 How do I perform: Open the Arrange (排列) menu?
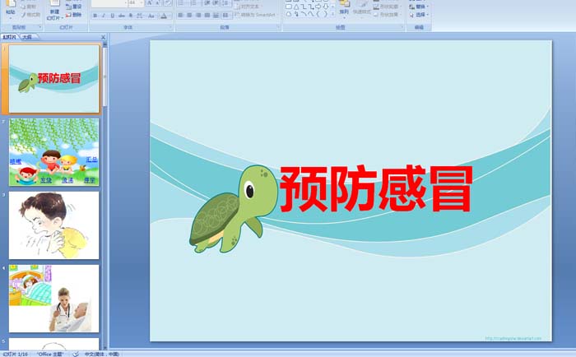click(344, 10)
